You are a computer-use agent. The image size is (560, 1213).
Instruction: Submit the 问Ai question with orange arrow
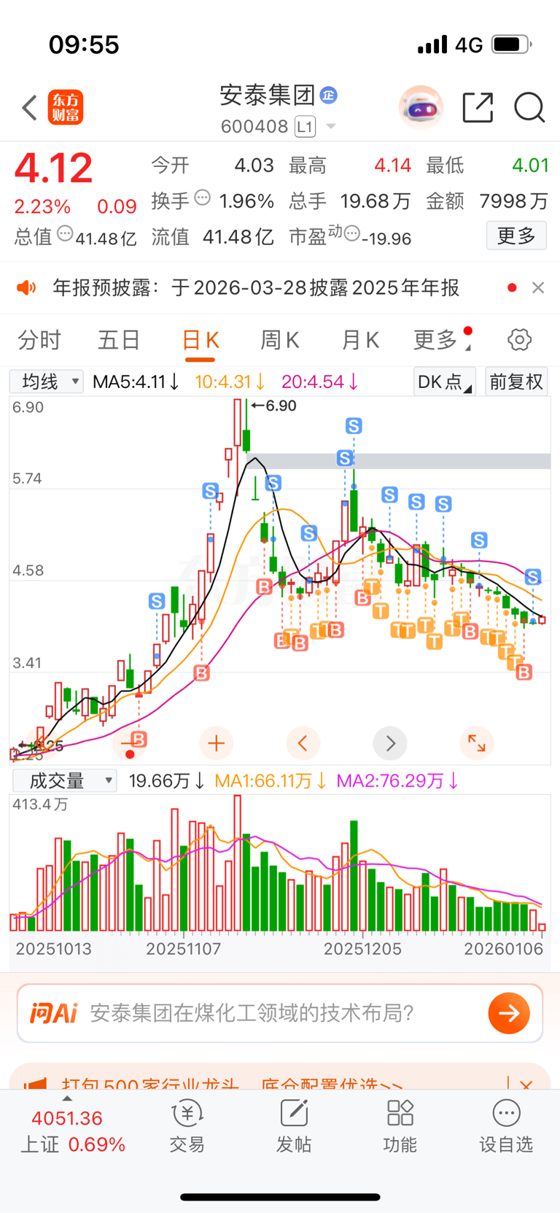click(509, 1013)
